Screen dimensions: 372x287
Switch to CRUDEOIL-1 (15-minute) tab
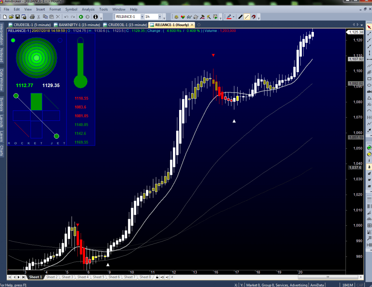(125, 25)
